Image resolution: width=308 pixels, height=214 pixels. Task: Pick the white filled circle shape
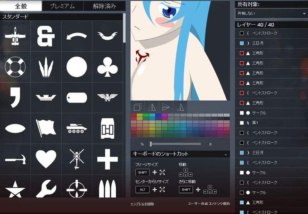(77, 67)
